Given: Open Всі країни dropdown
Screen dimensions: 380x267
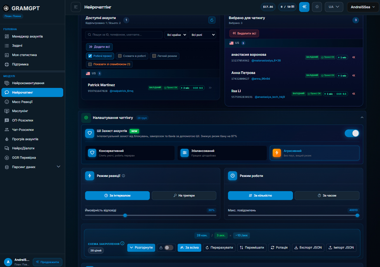Looking at the screenshot, I should click(x=176, y=35).
